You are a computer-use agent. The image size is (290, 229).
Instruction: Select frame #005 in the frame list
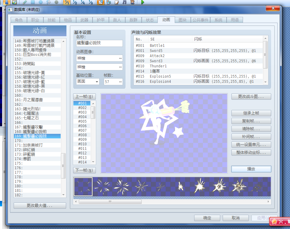82,121
